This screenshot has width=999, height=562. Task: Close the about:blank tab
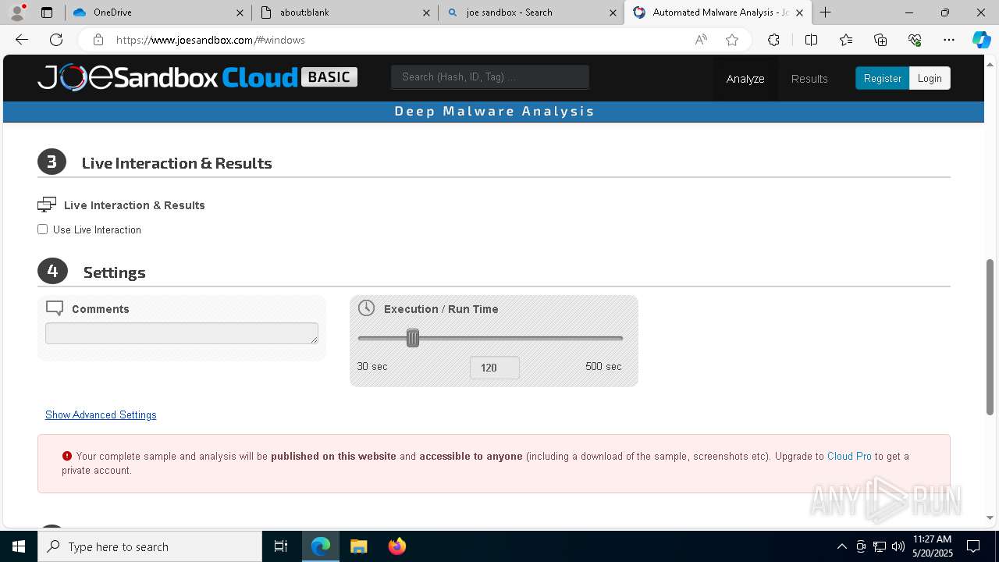(426, 12)
